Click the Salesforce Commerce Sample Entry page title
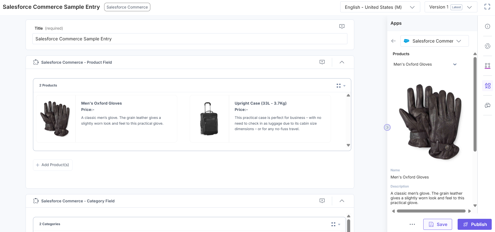This screenshot has width=495, height=232. point(51,7)
